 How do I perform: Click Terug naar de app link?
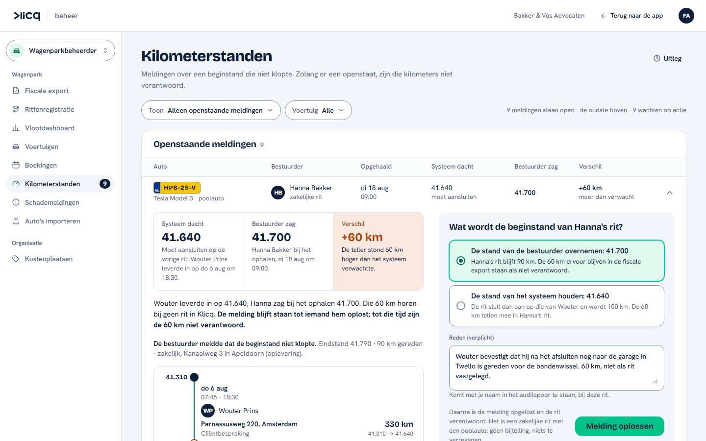(x=631, y=16)
